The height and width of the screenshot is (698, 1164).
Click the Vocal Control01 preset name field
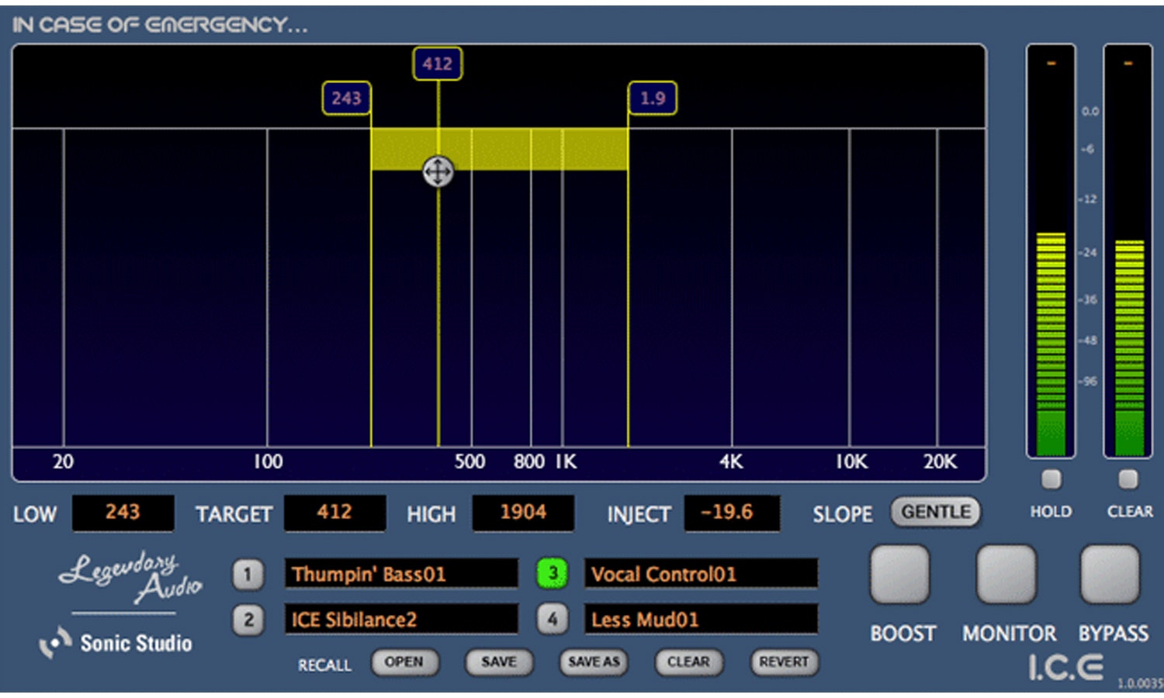[700, 575]
